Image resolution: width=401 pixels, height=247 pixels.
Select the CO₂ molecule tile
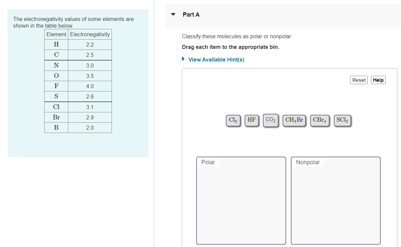(270, 120)
